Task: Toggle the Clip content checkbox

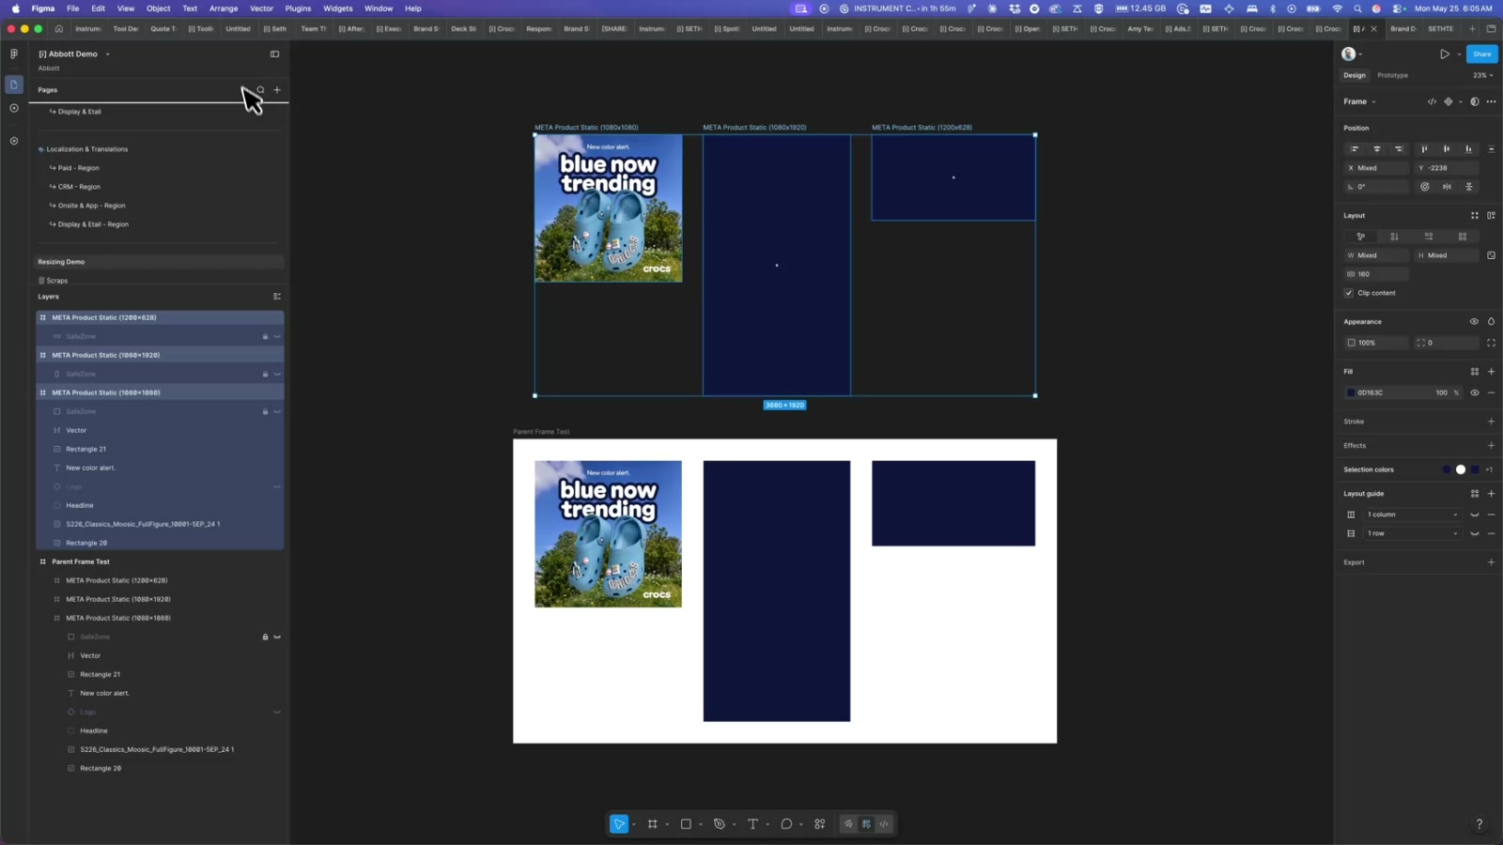Action: point(1349,293)
